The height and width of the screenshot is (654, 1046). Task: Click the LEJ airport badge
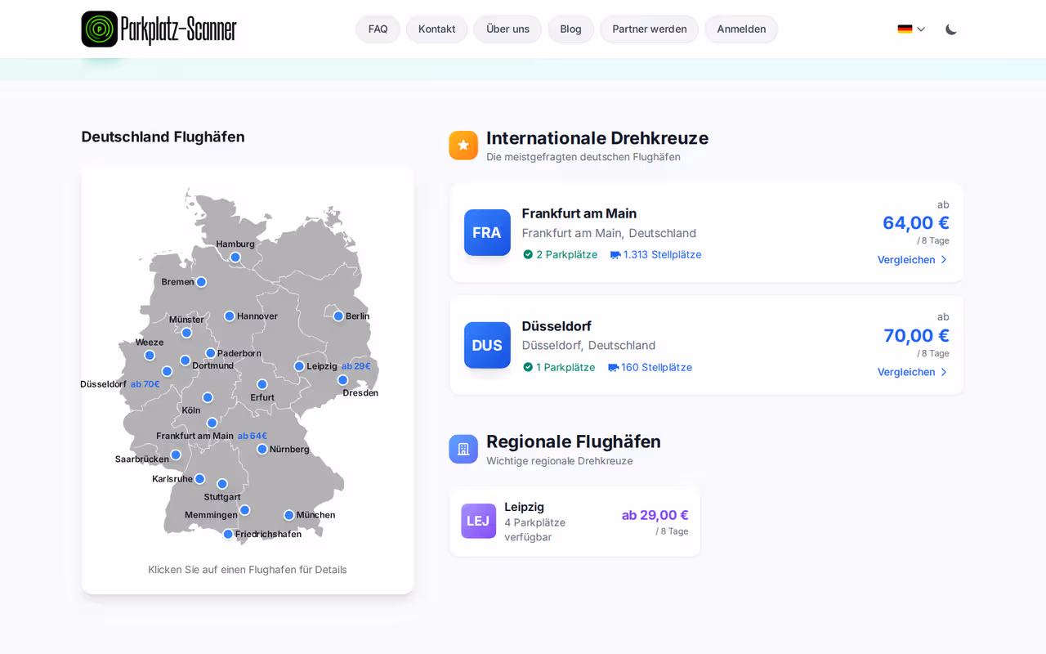[x=478, y=521]
